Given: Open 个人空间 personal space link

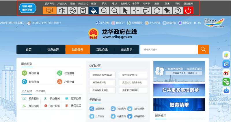Looking at the screenshot, I should coord(103,23).
